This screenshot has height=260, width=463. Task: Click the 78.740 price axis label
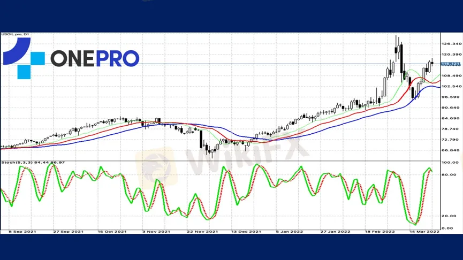(x=451, y=129)
